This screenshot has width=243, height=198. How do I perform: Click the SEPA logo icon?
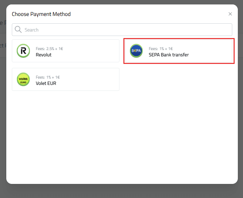coord(136,51)
